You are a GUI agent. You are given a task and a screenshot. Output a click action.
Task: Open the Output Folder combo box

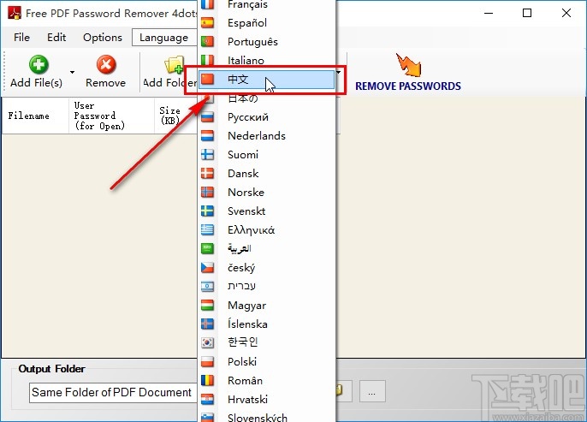click(x=113, y=392)
